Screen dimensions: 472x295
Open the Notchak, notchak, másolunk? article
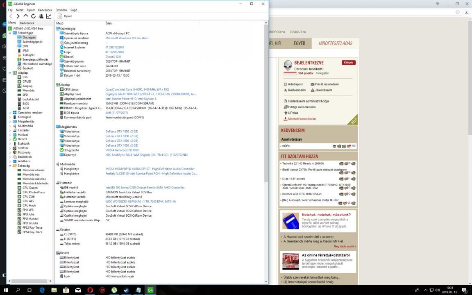(x=326, y=215)
